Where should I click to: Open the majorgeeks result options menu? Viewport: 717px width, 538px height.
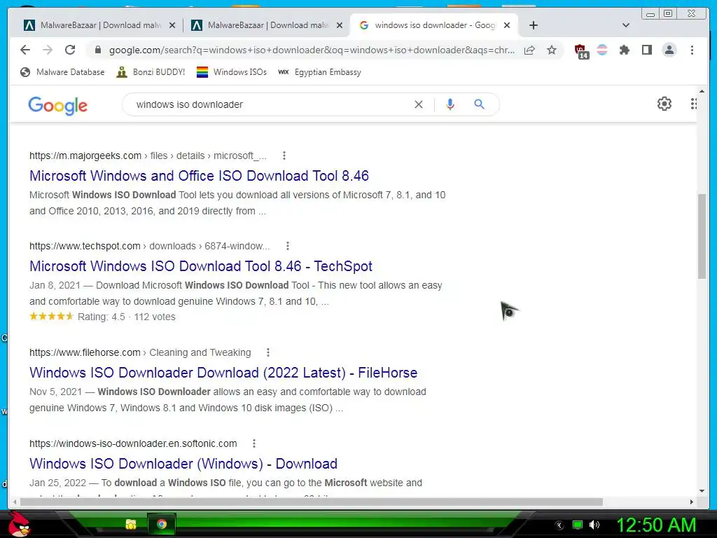(284, 156)
